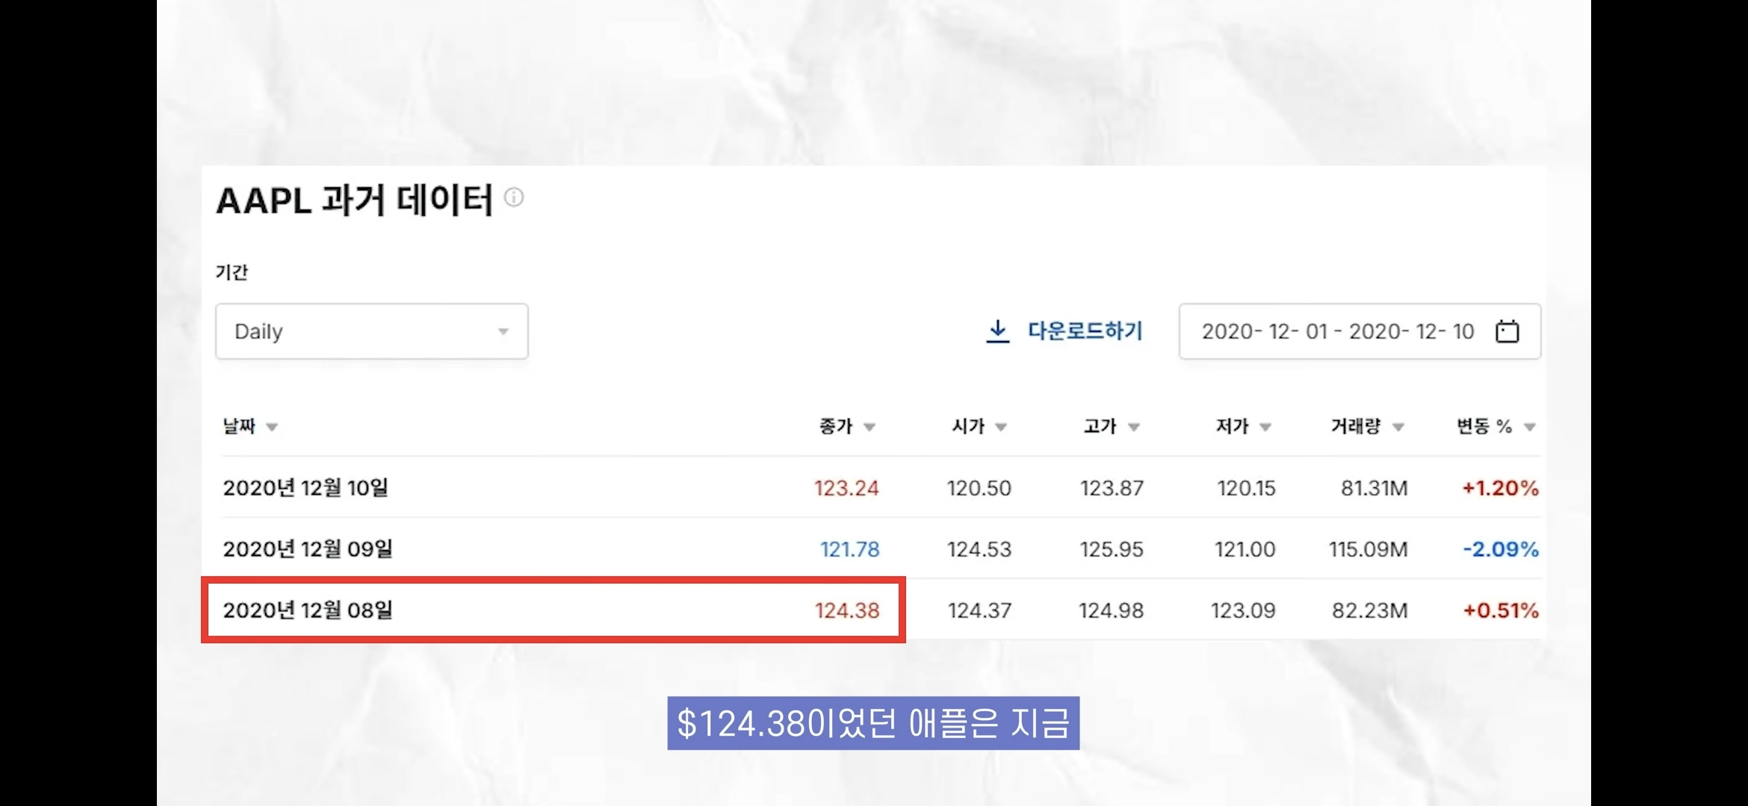The image size is (1748, 806).
Task: Click the 다운로드하기 download link
Action: tap(1085, 331)
